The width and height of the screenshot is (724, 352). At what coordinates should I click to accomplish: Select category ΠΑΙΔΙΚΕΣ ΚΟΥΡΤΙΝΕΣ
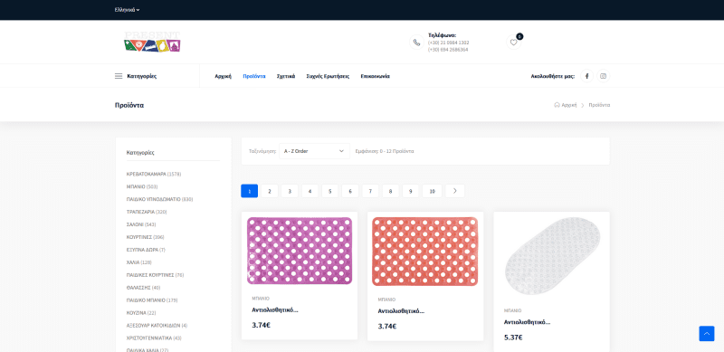155,275
